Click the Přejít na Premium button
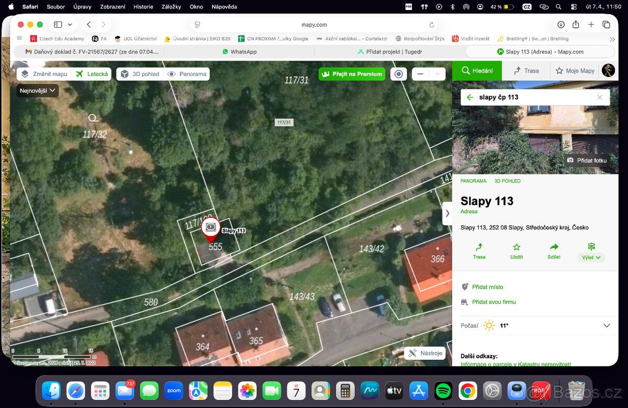Image resolution: width=628 pixels, height=408 pixels. [x=352, y=74]
